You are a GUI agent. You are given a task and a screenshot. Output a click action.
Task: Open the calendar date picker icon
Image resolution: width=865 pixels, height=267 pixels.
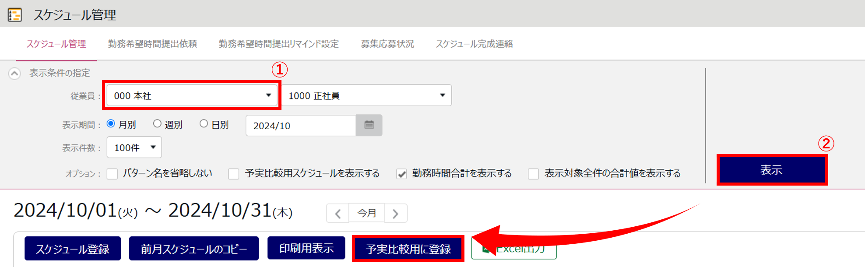point(369,125)
